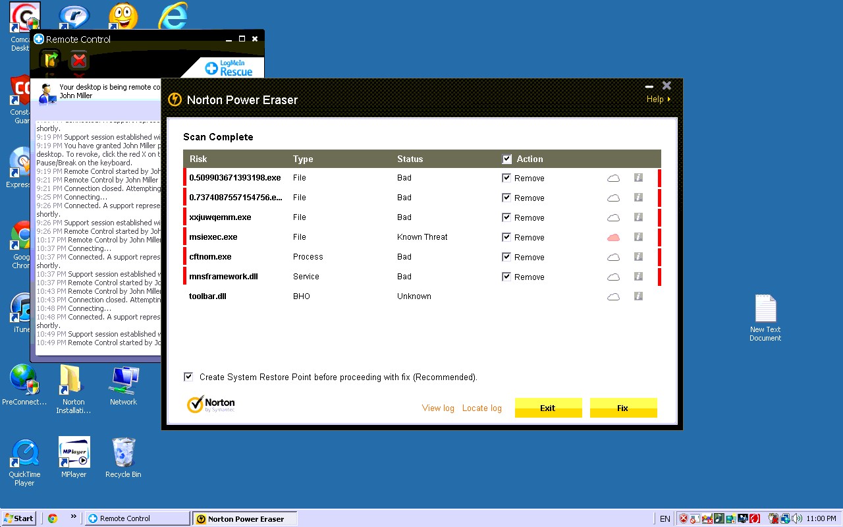Toggle the Action header select-all checkbox
843x527 pixels.
pyautogui.click(x=506, y=159)
